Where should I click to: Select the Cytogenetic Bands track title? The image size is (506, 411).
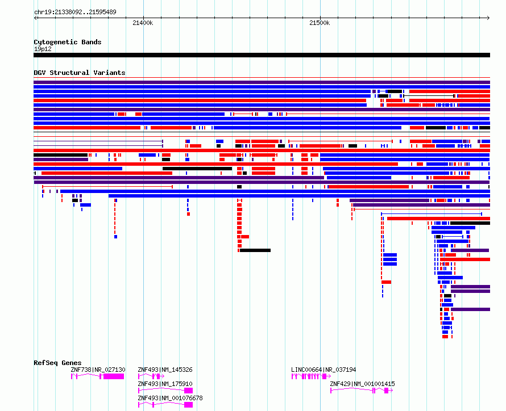68,42
